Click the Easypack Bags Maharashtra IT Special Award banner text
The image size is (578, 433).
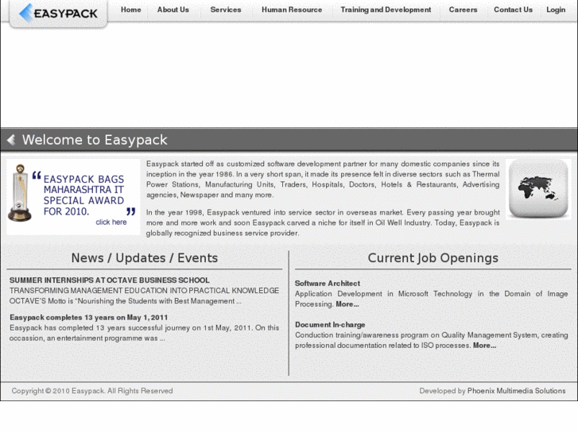point(84,195)
